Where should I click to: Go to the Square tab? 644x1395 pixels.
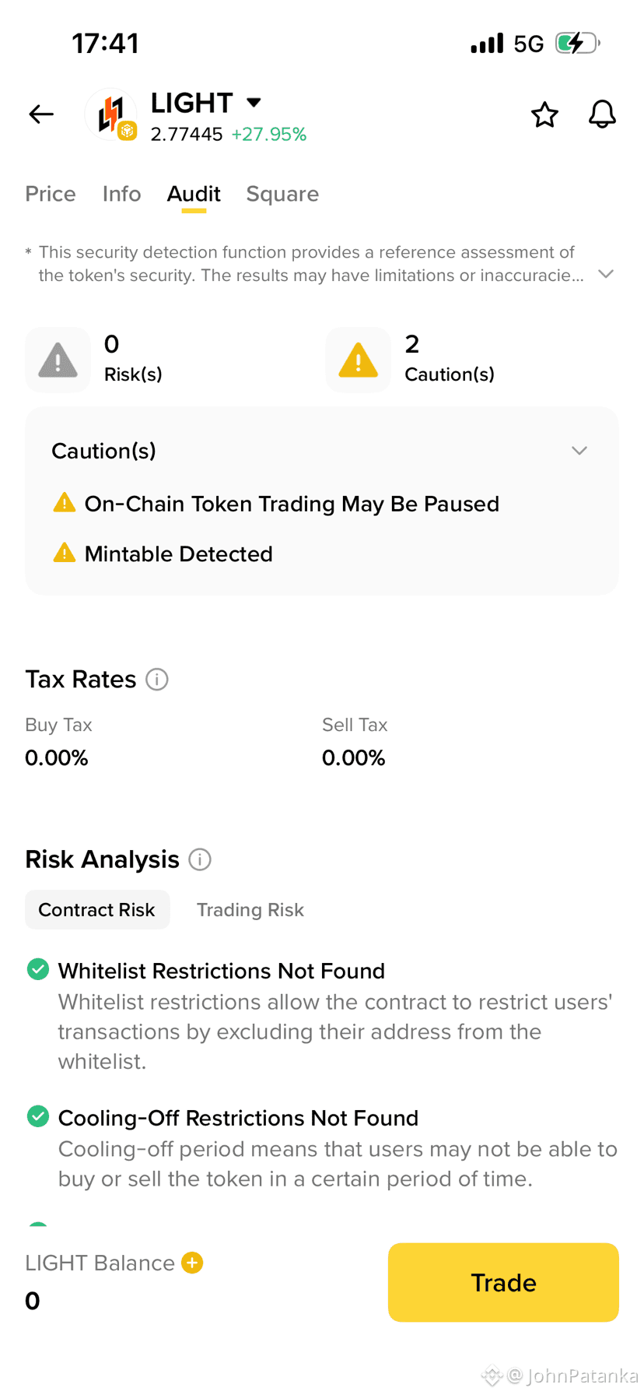pyautogui.click(x=282, y=194)
